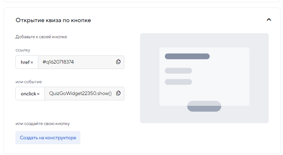Click the 'ссылку' label
This screenshot has height=155, width=283.
point(23,50)
